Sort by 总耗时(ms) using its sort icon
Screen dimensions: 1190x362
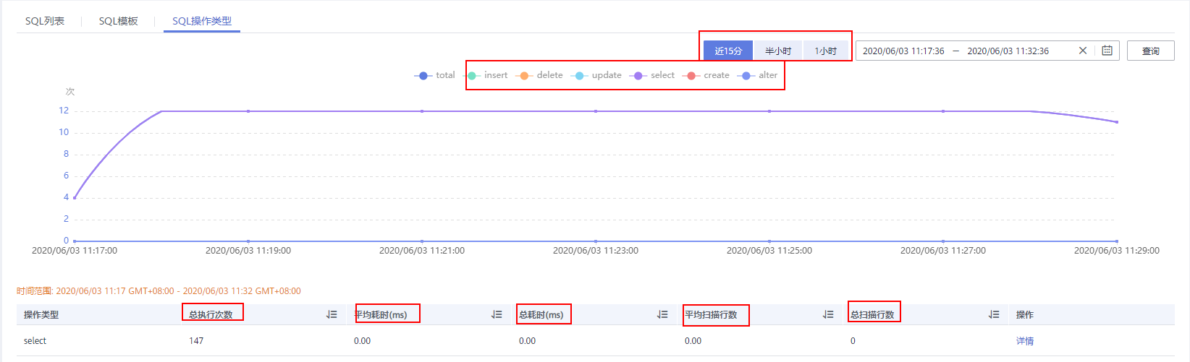(662, 314)
